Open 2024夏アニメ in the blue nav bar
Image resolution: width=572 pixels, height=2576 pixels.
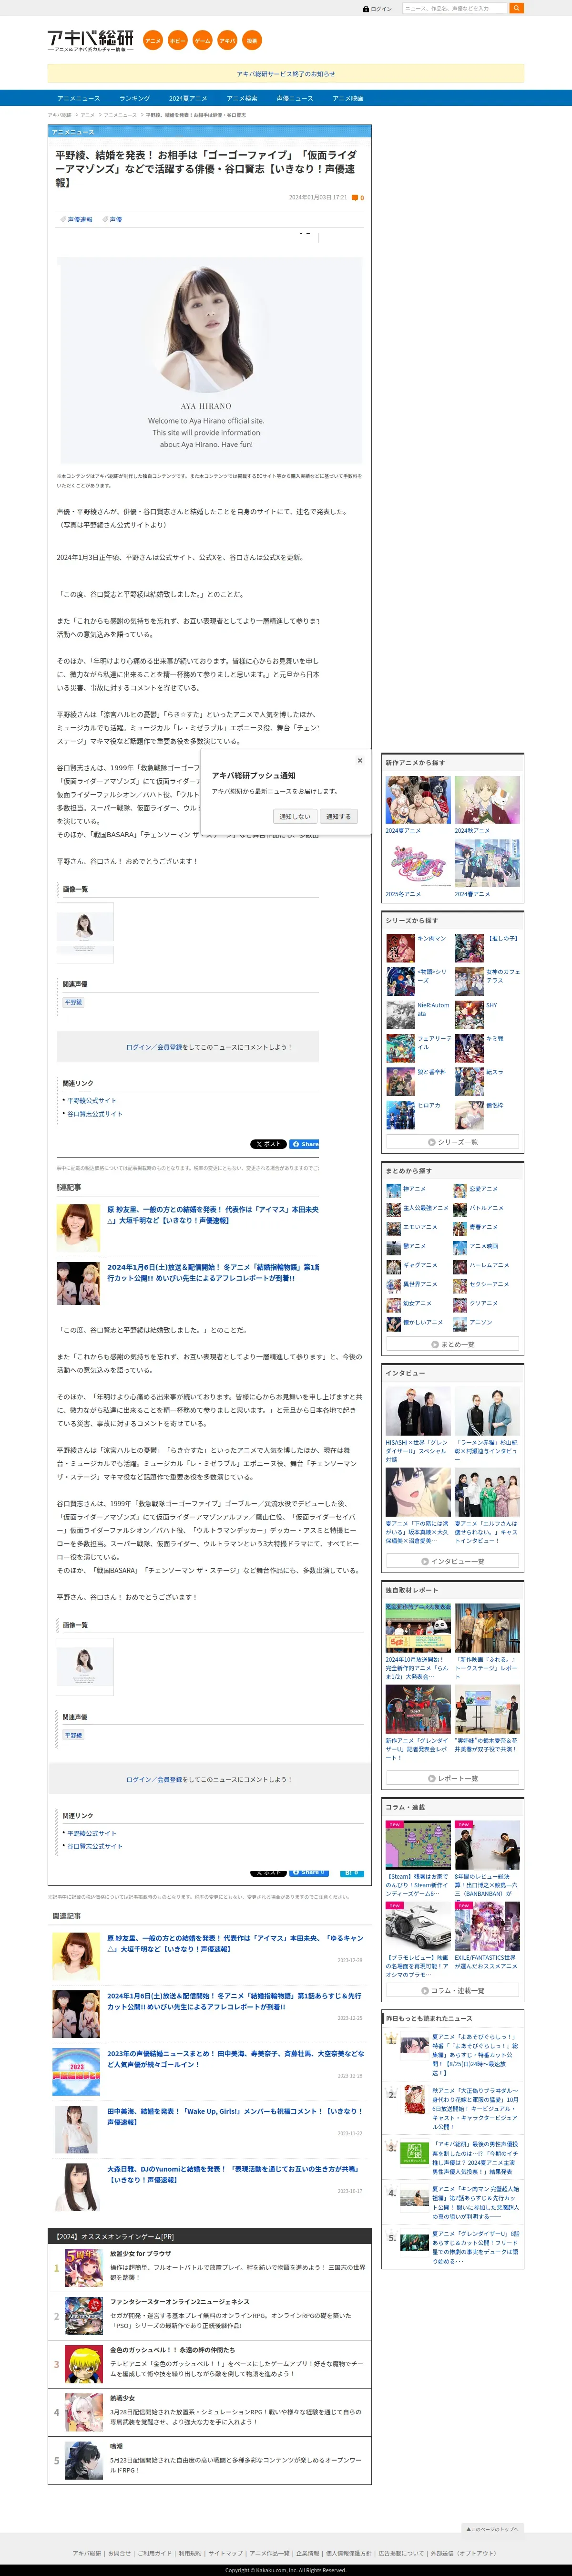[188, 98]
